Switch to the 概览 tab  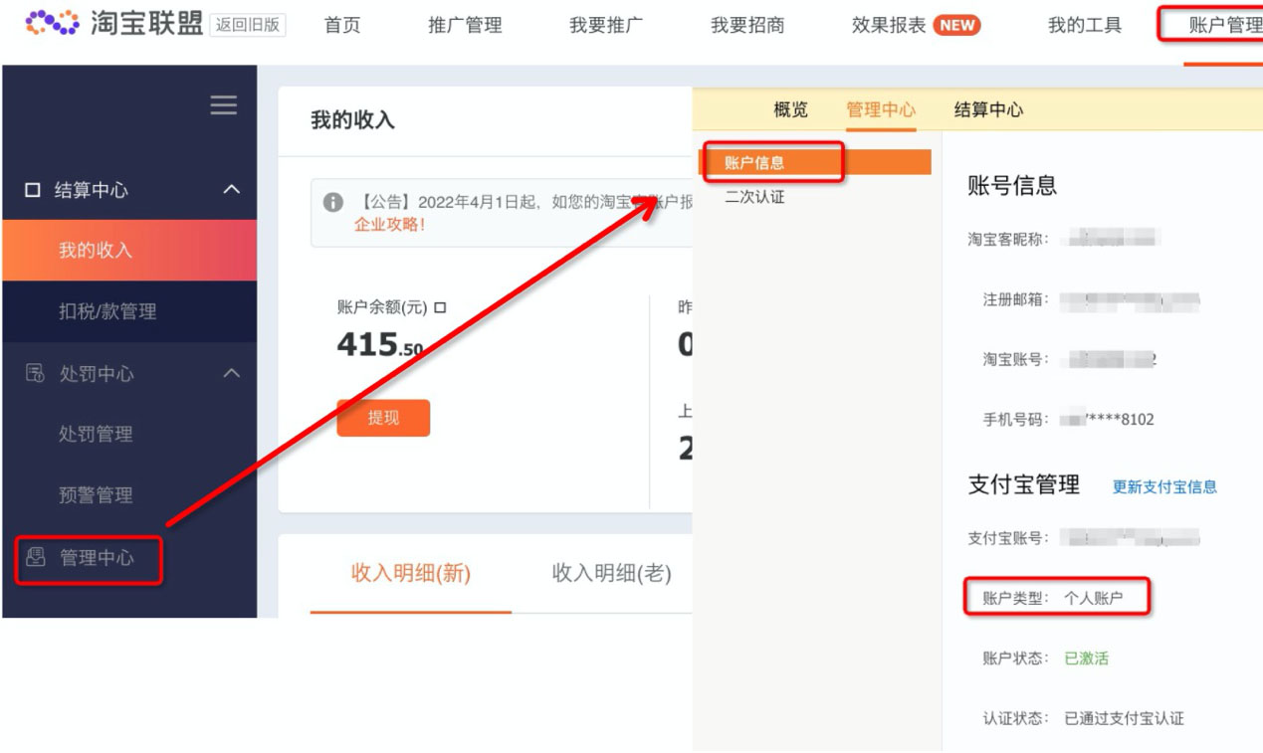coord(789,109)
